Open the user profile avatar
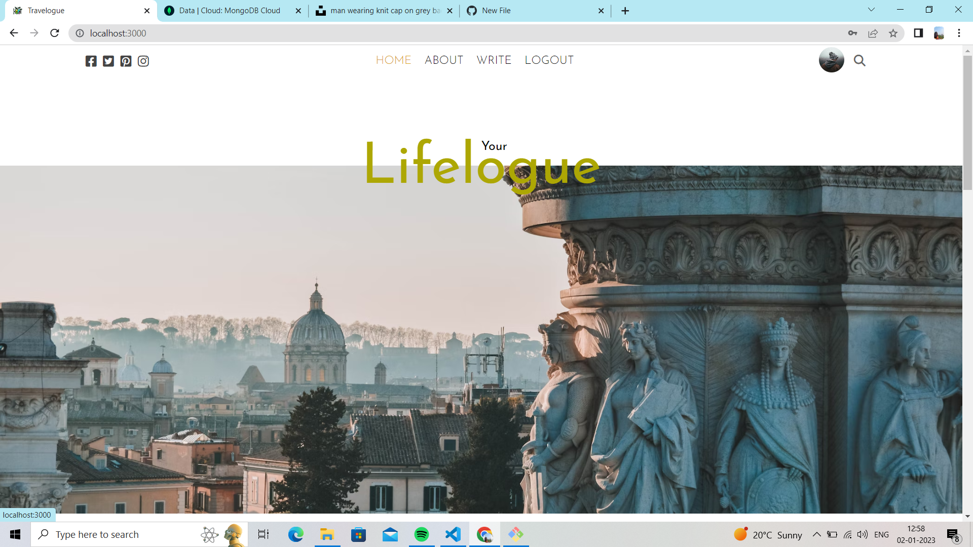 (x=831, y=60)
